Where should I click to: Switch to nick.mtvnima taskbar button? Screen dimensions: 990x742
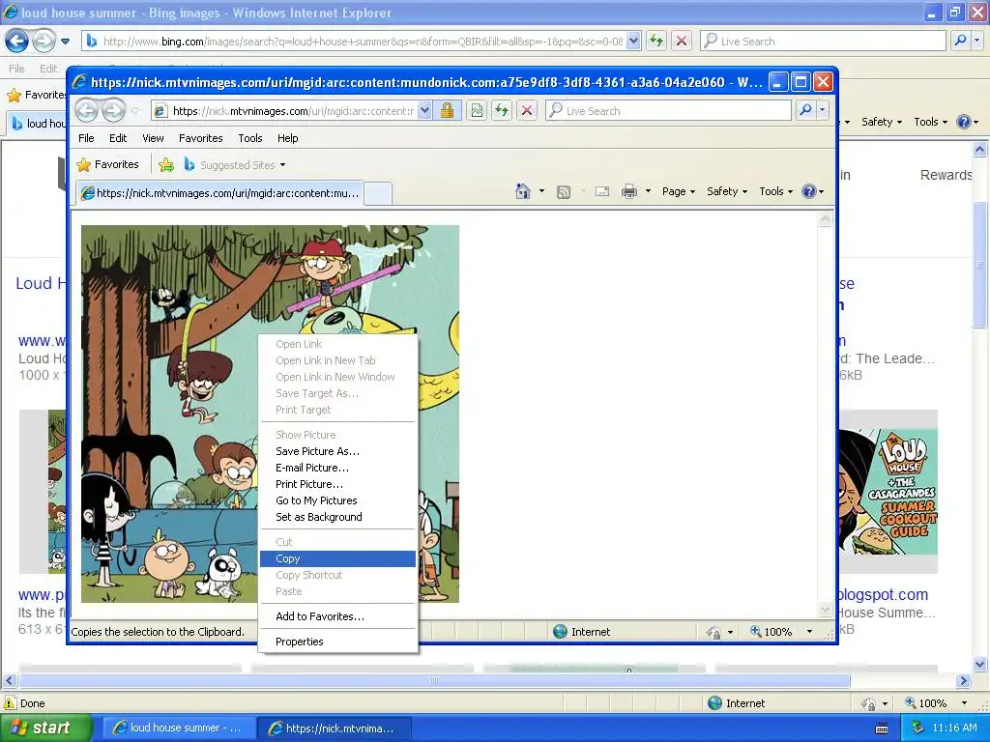click(x=334, y=728)
